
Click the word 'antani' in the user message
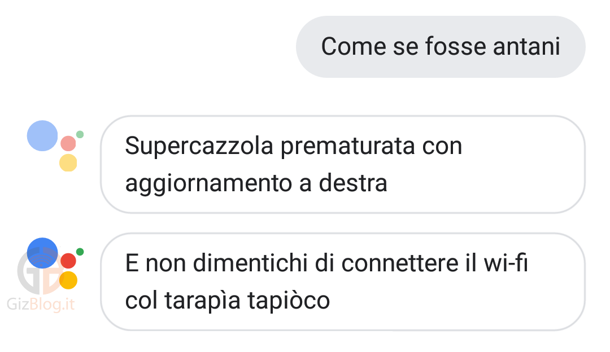tap(527, 47)
